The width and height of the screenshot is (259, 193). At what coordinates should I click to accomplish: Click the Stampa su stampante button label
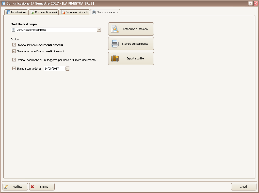coord(135,44)
